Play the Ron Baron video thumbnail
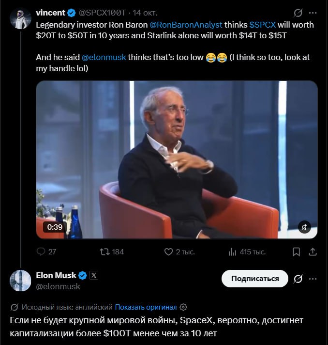 (177, 159)
